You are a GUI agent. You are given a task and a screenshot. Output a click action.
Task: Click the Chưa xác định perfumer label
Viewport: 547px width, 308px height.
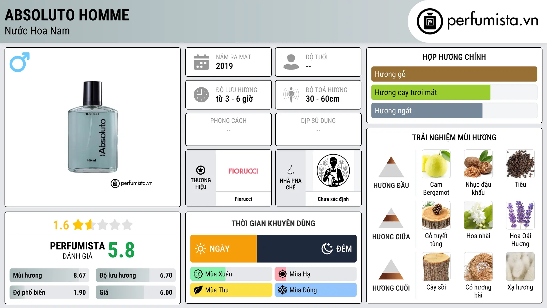(333, 199)
